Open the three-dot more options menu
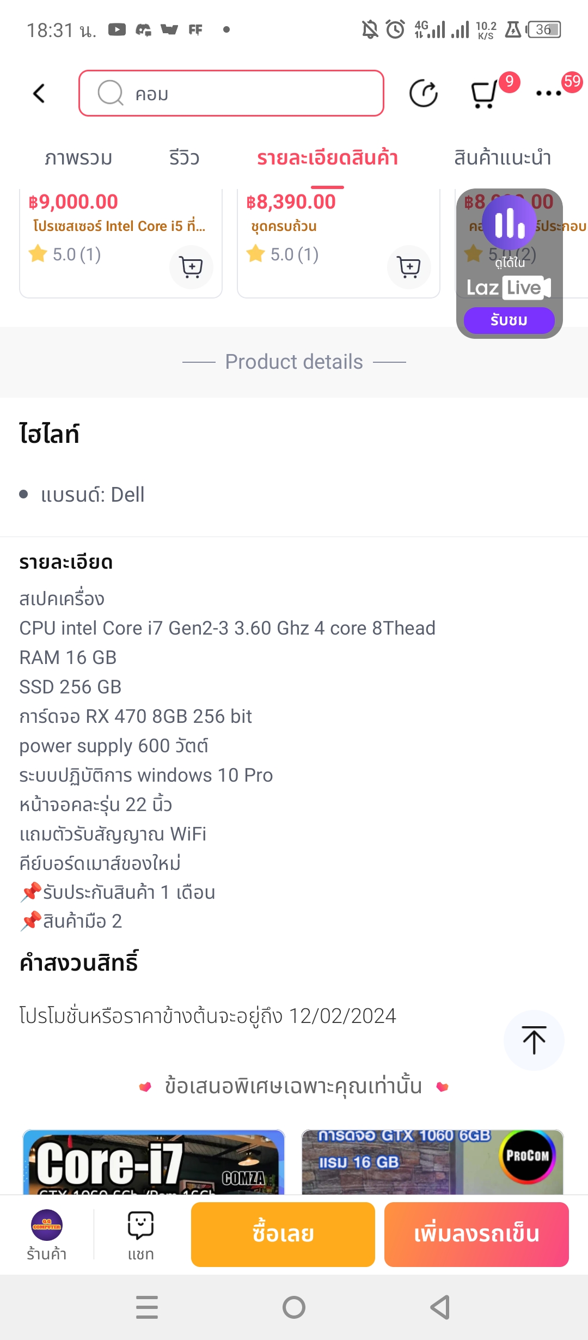 point(548,94)
